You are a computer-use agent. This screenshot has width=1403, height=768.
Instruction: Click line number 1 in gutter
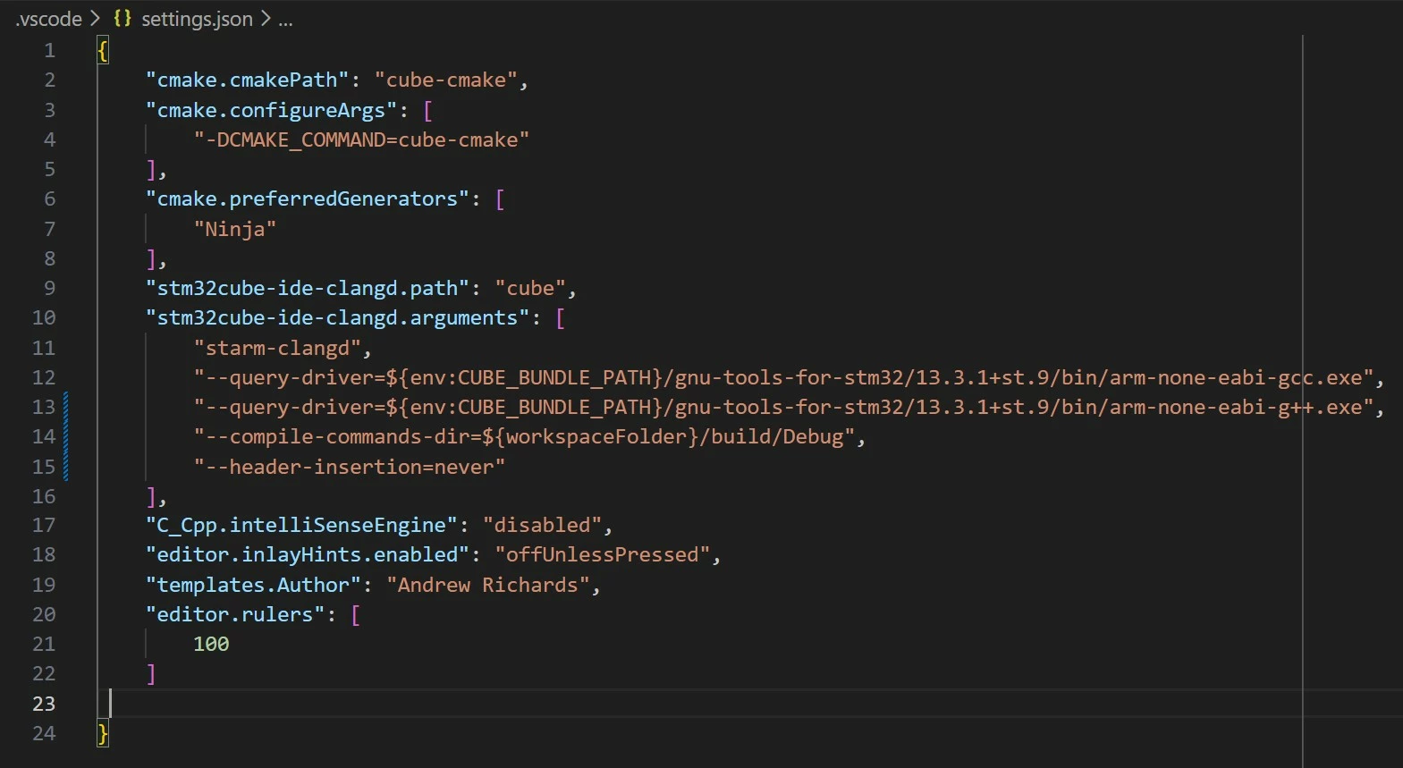tap(50, 50)
